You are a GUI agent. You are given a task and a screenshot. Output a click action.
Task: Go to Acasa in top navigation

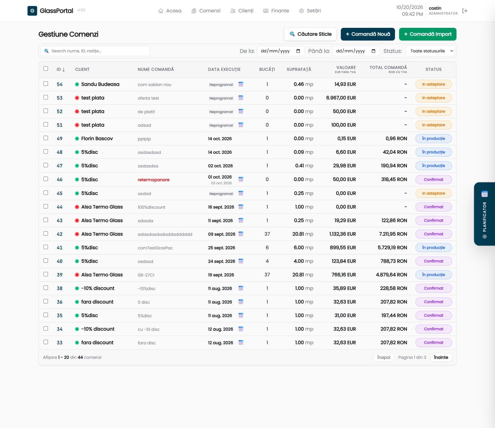(170, 11)
